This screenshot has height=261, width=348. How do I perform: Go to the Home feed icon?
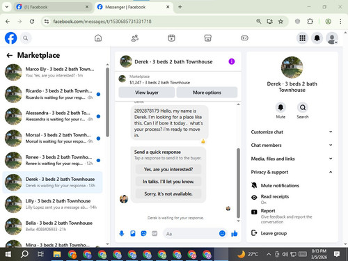[x=98, y=38]
